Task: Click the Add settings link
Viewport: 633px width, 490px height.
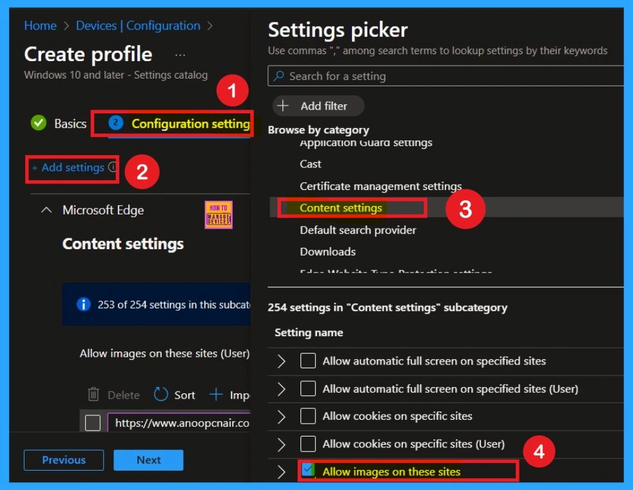Action: click(x=68, y=167)
